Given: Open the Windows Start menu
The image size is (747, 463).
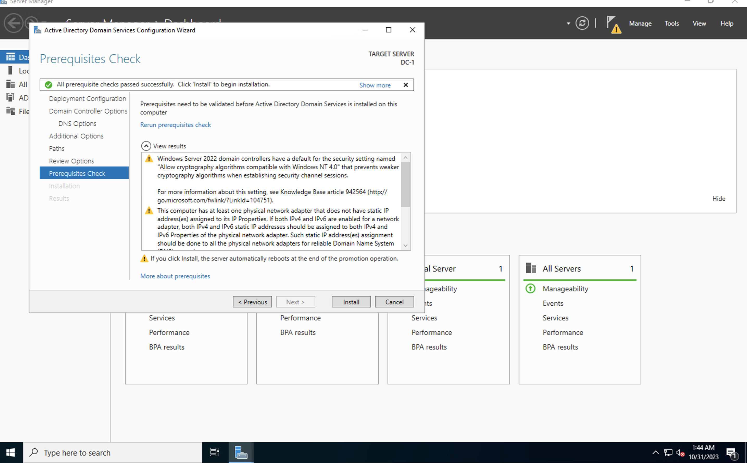Looking at the screenshot, I should tap(11, 452).
